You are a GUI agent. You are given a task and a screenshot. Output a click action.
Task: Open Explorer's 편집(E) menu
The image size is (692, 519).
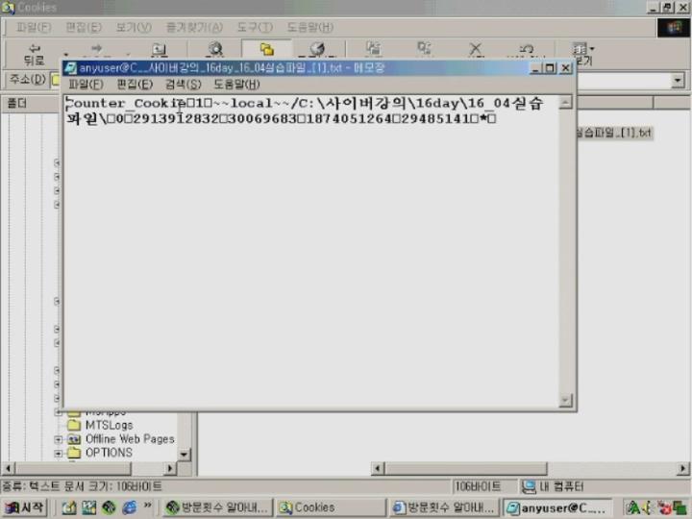[84, 27]
